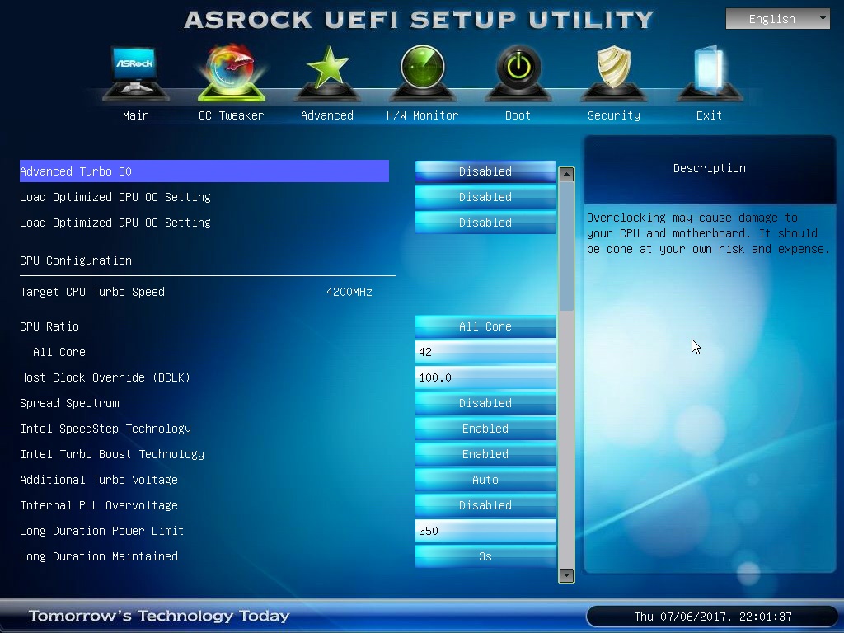Viewport: 844px width, 633px height.
Task: Click Long Duration Power Limit field 250
Action: [x=485, y=531]
